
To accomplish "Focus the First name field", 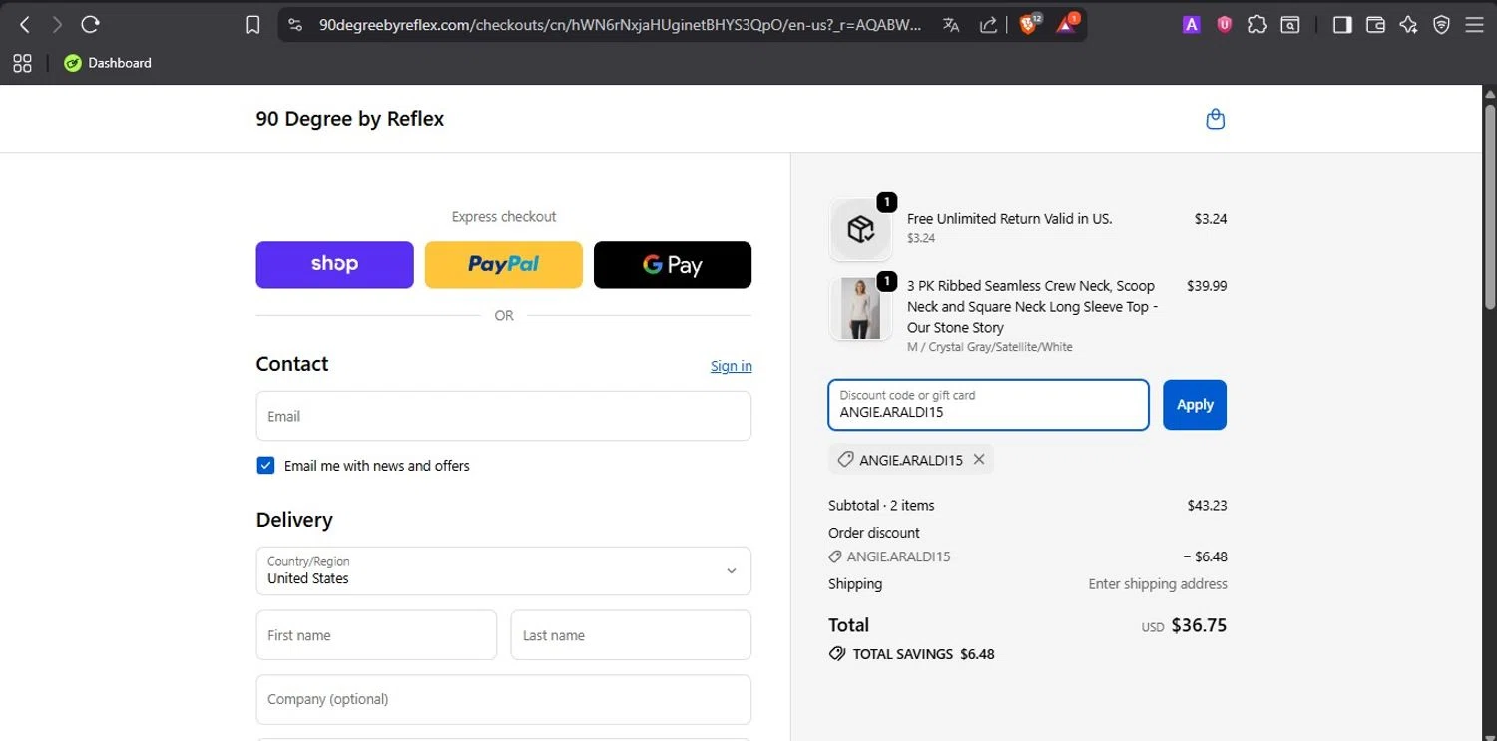I will [x=376, y=635].
